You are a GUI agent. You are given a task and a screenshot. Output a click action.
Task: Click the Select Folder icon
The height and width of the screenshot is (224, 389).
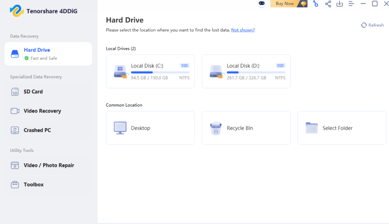(311, 128)
